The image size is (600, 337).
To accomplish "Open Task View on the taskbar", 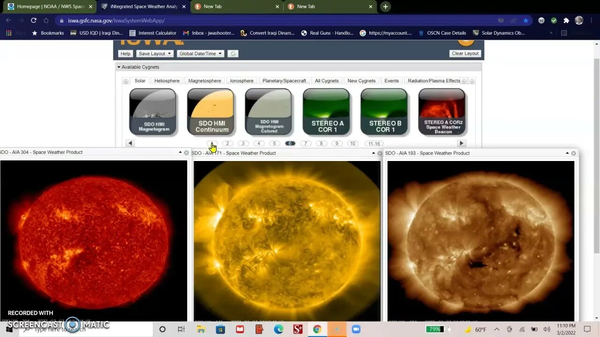I will click(x=181, y=330).
